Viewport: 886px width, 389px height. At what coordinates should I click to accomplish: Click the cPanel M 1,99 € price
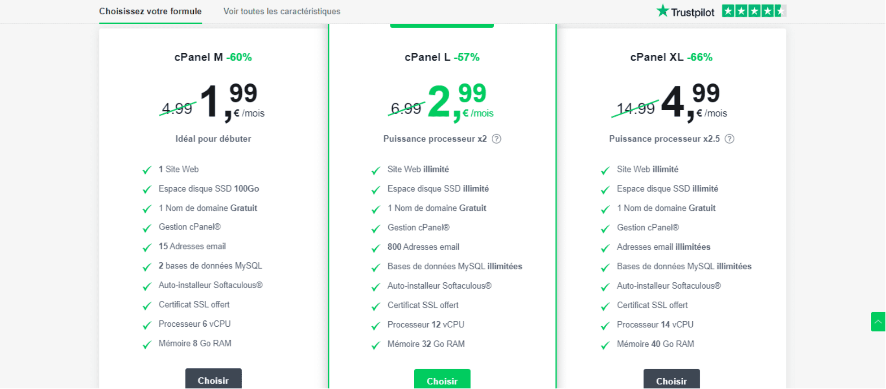[x=232, y=102]
